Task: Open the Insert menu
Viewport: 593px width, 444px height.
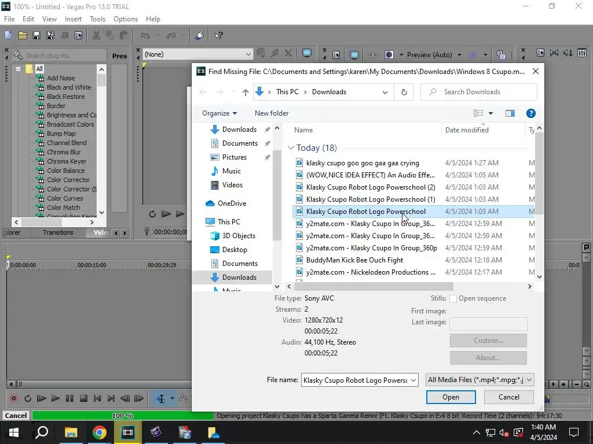Action: [73, 19]
